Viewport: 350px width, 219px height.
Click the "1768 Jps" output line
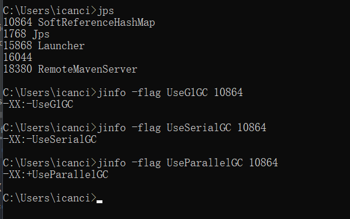pos(26,34)
